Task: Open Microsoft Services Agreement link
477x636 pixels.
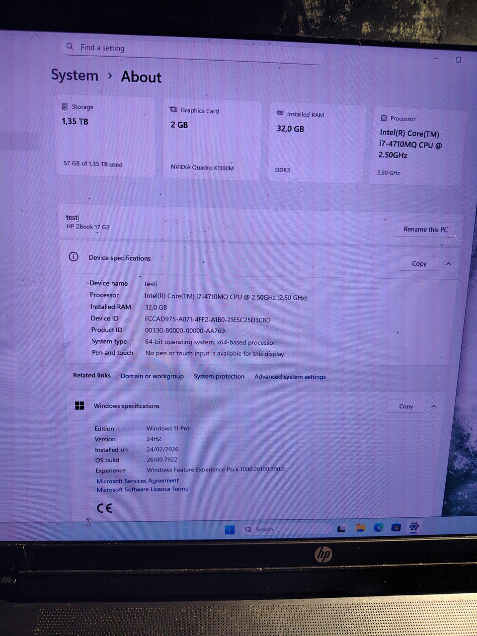Action: coord(138,480)
